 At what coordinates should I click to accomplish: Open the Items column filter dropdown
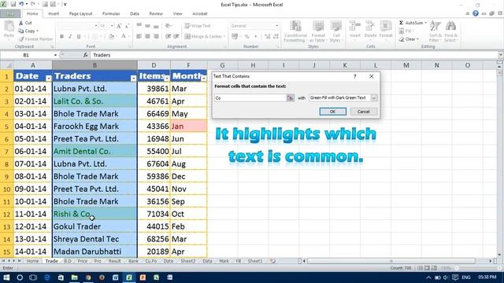[166, 78]
